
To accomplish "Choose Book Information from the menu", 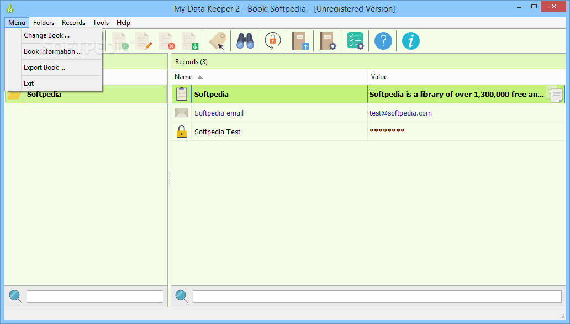I will 52,51.
